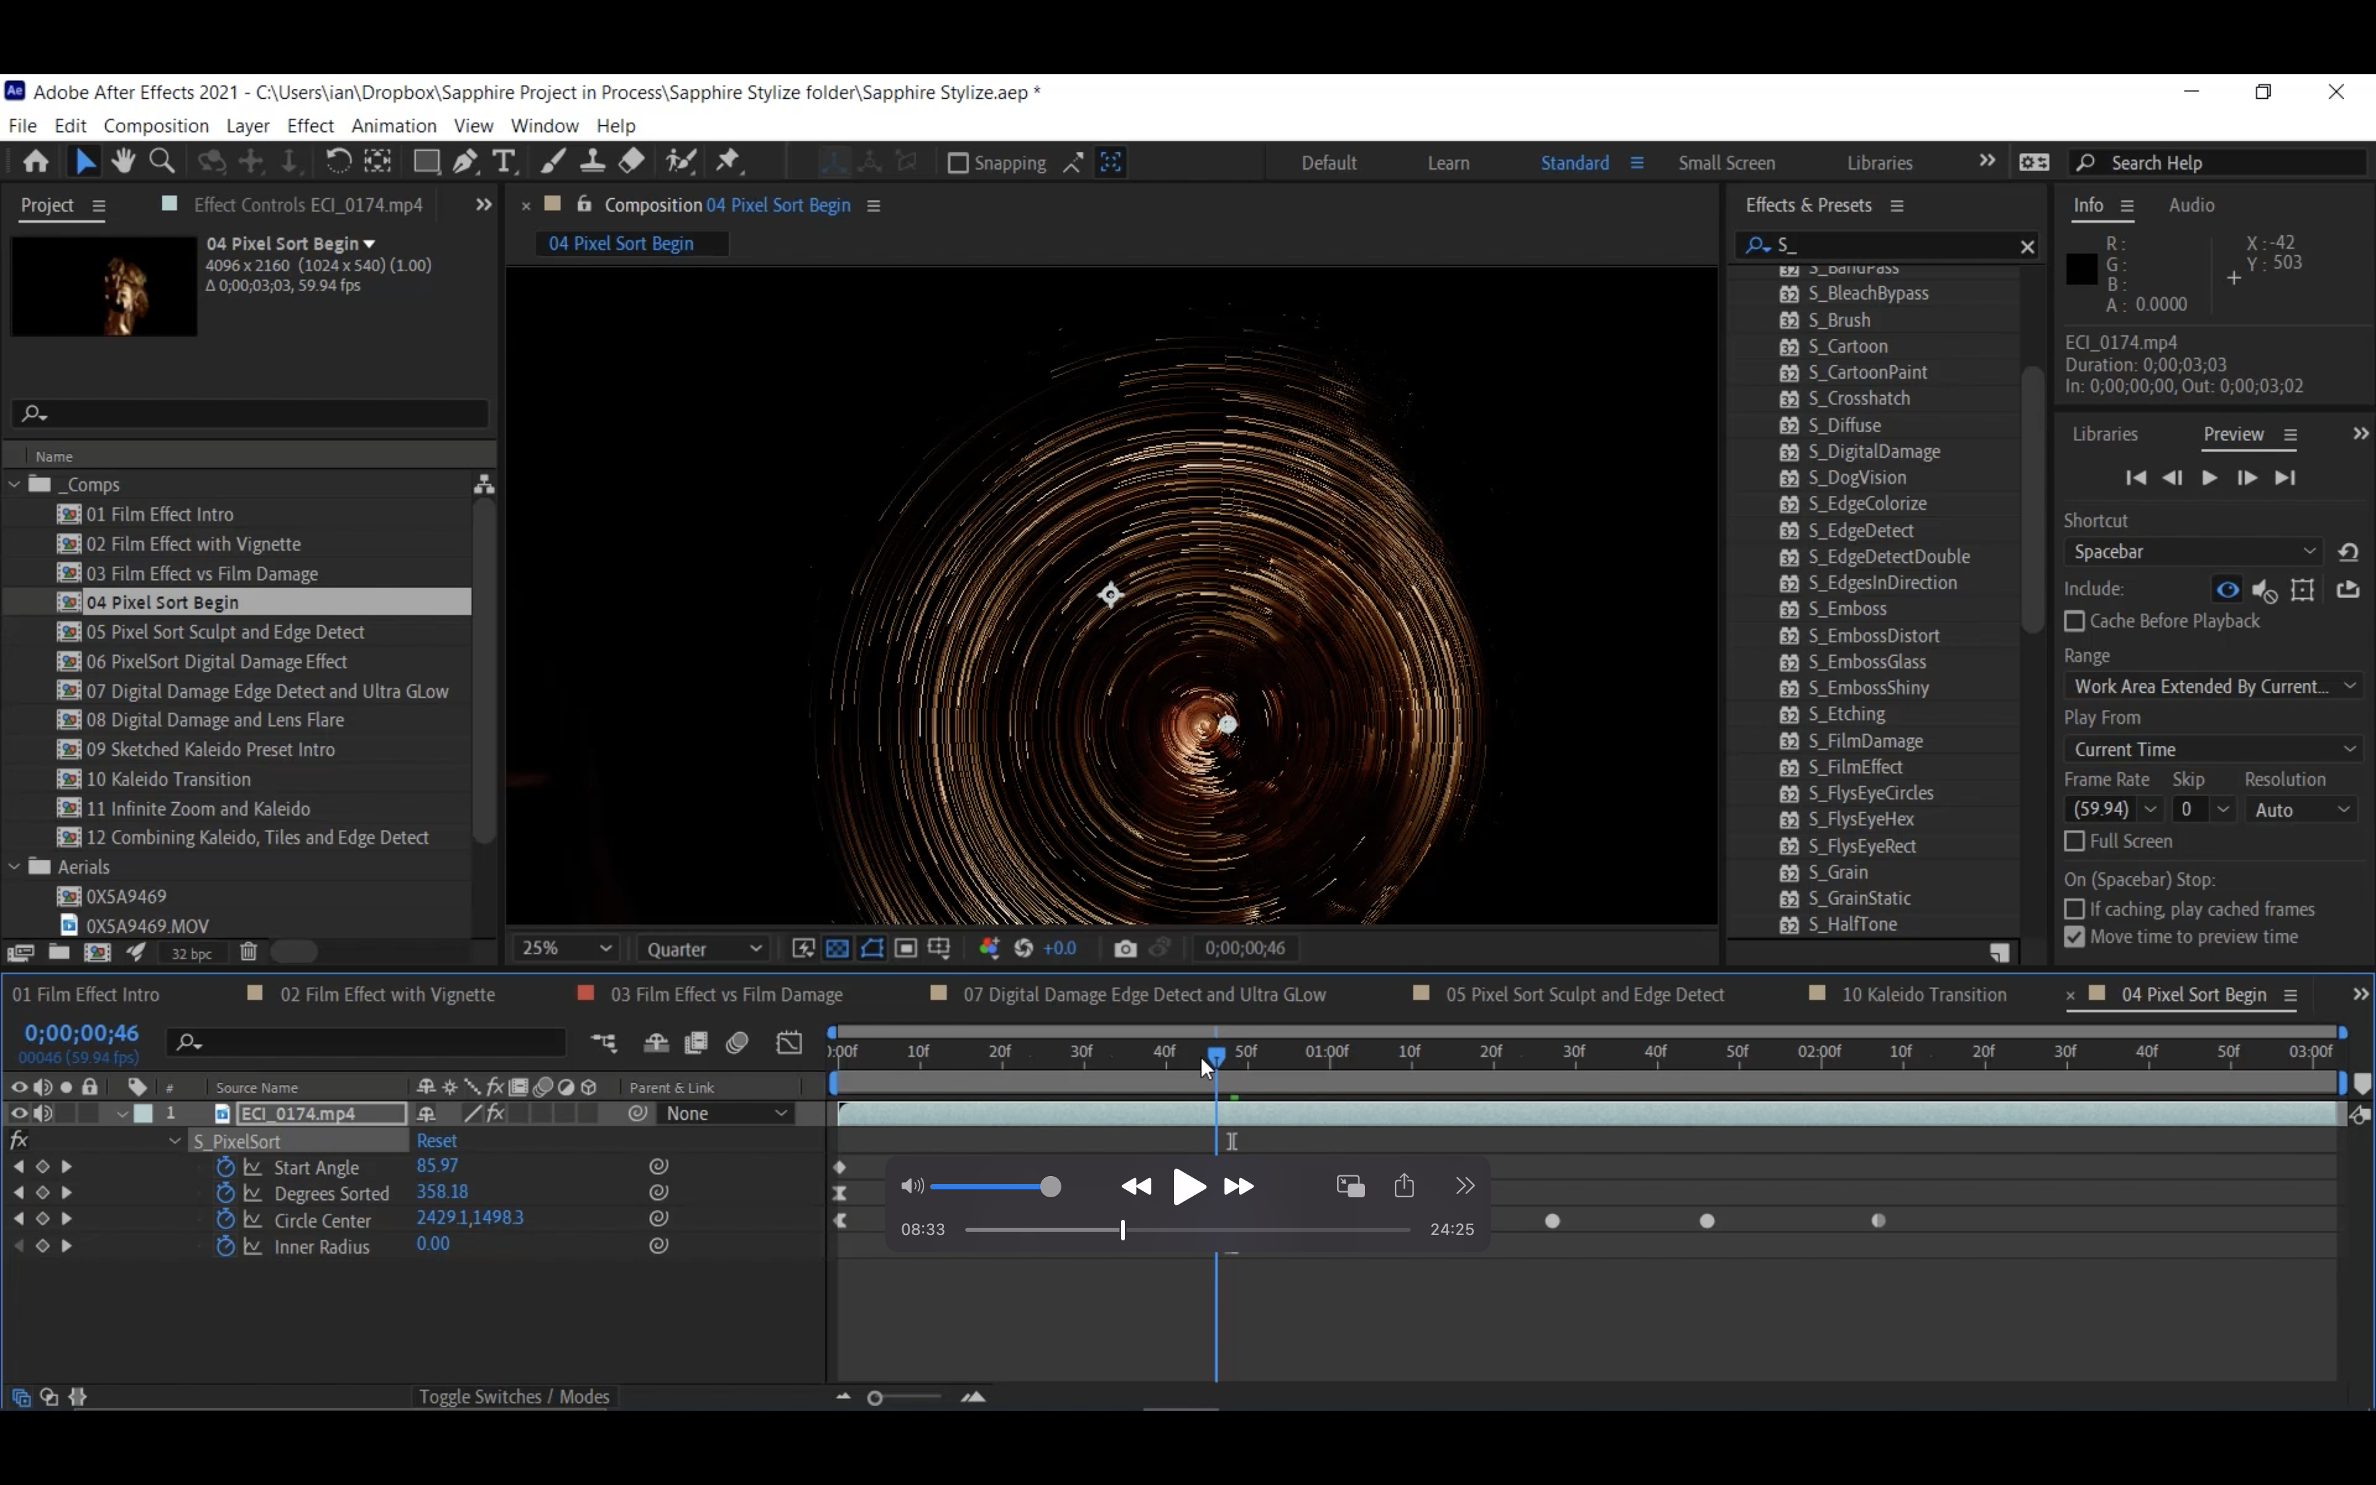Open the Resolution Auto dropdown

[2301, 809]
